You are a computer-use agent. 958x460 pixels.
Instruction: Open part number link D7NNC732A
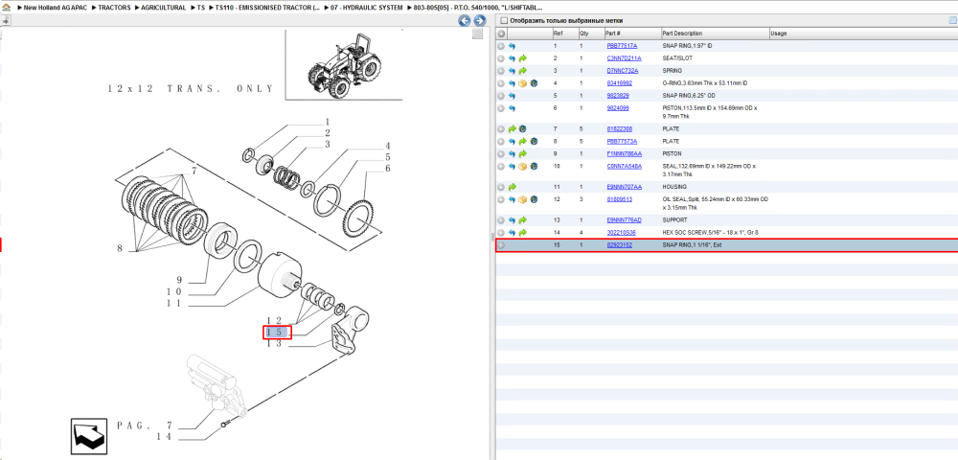pyautogui.click(x=623, y=71)
